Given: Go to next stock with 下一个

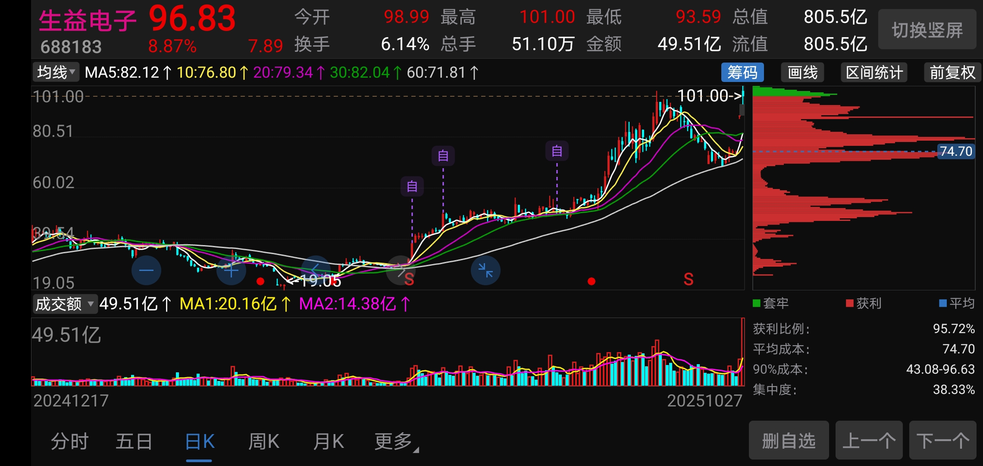Looking at the screenshot, I should 942,441.
